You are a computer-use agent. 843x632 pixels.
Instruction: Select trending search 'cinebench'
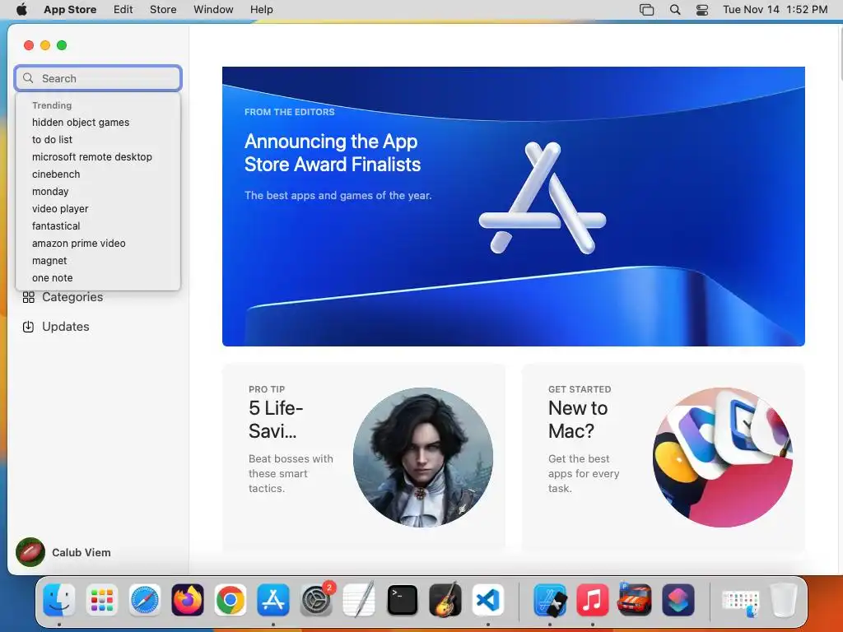98,174
